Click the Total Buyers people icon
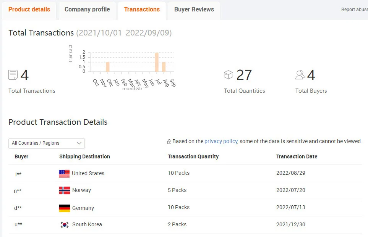Screen dimensions: 368x237 pyautogui.click(x=300, y=75)
